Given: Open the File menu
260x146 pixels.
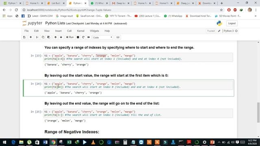Looking at the screenshot, I should click(26, 31).
